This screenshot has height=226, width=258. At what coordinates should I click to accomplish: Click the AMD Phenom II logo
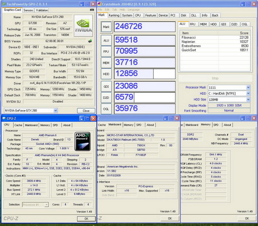point(82,141)
